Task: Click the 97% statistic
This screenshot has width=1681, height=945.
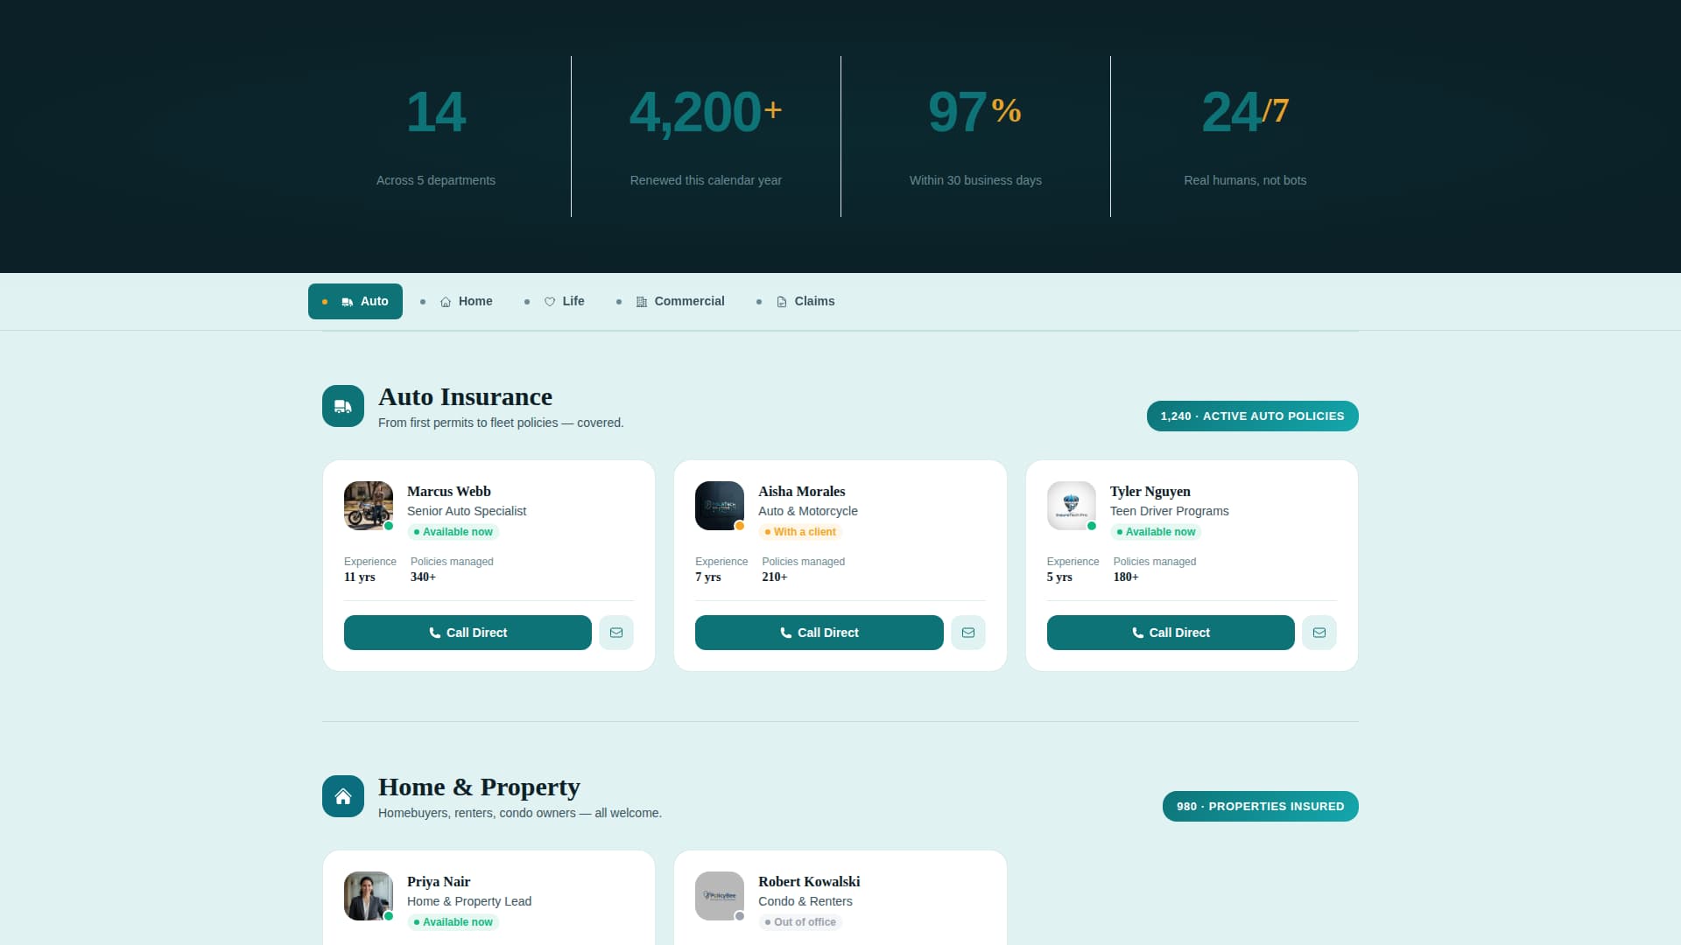Action: point(974,112)
